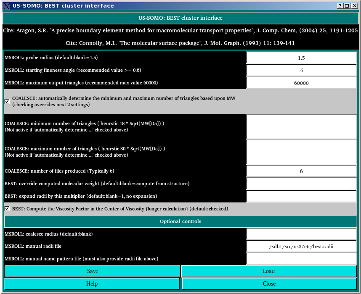Screen dimensions: 361x294
Task: Click number of files produced field
Action: [x=301, y=171]
